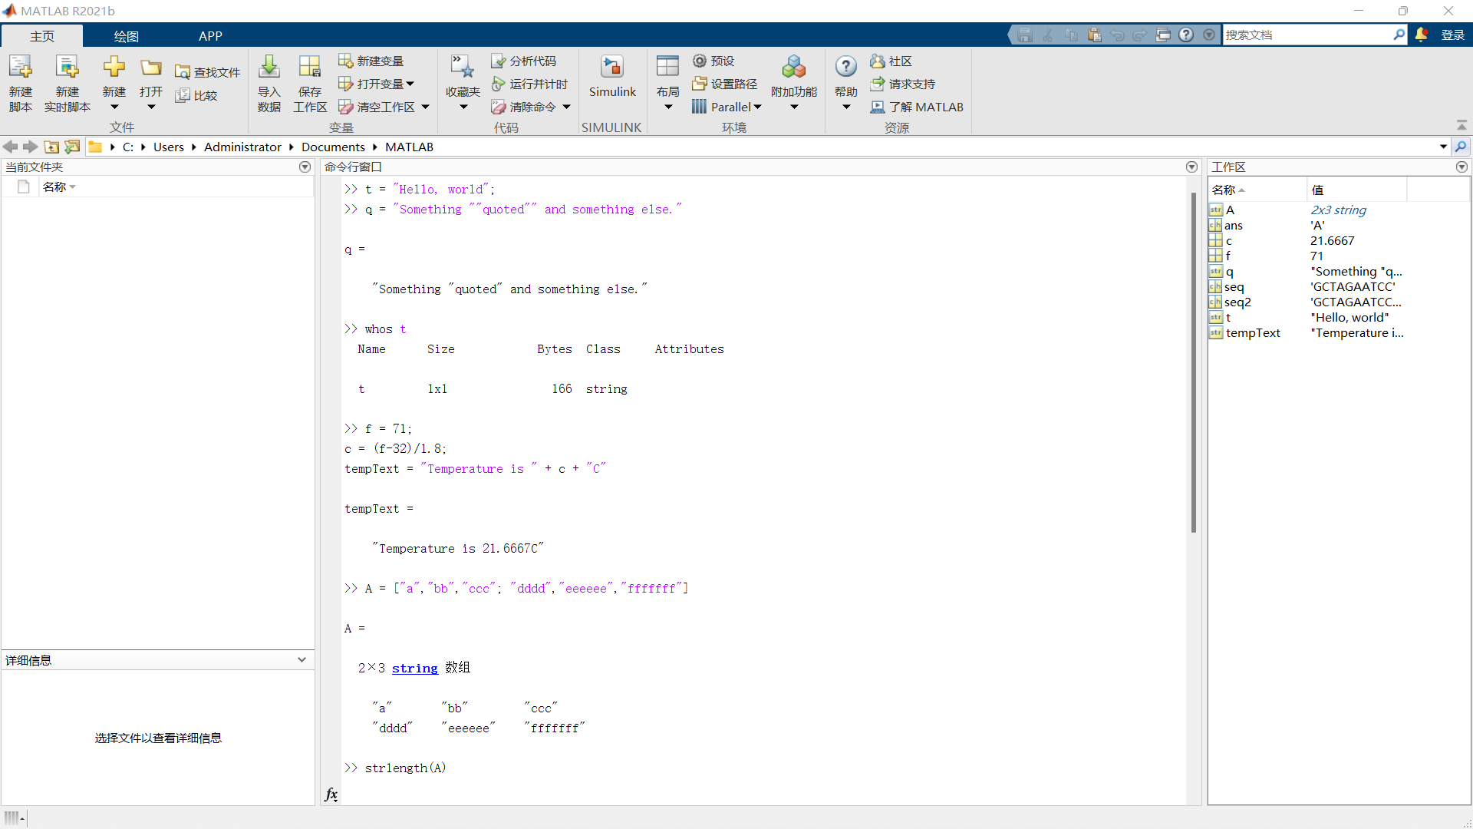Image resolution: width=1473 pixels, height=829 pixels.
Task: Open Workspace panel actions menu
Action: click(1461, 167)
